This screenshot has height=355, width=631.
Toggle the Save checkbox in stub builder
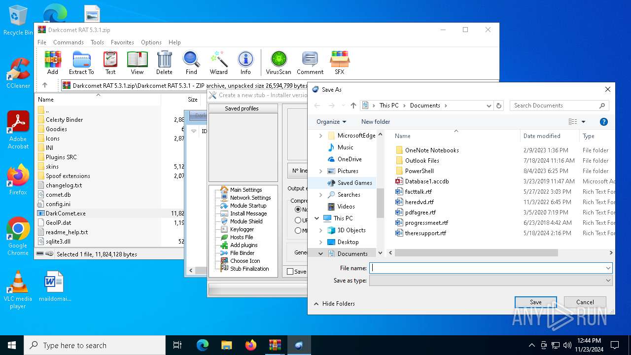[290, 272]
